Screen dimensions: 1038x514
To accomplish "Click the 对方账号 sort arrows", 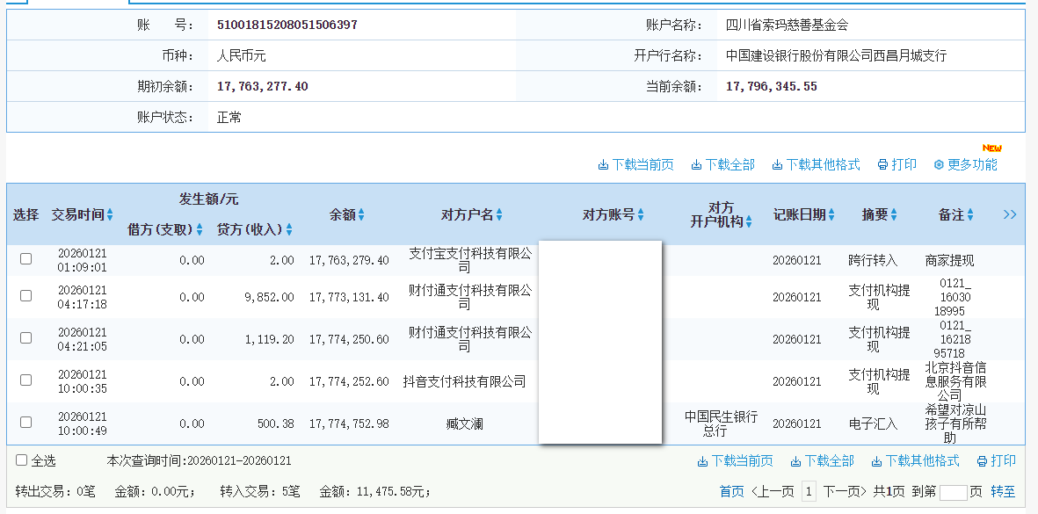I will (x=641, y=214).
